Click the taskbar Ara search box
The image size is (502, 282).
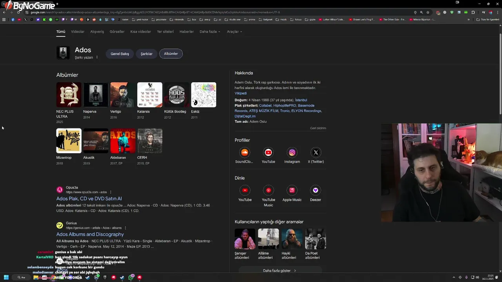(x=22, y=277)
